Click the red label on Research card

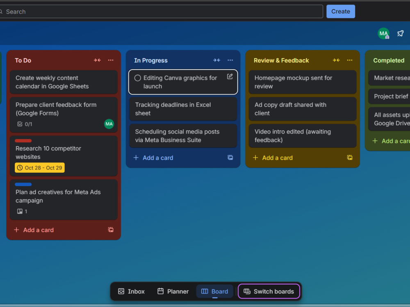pos(23,141)
